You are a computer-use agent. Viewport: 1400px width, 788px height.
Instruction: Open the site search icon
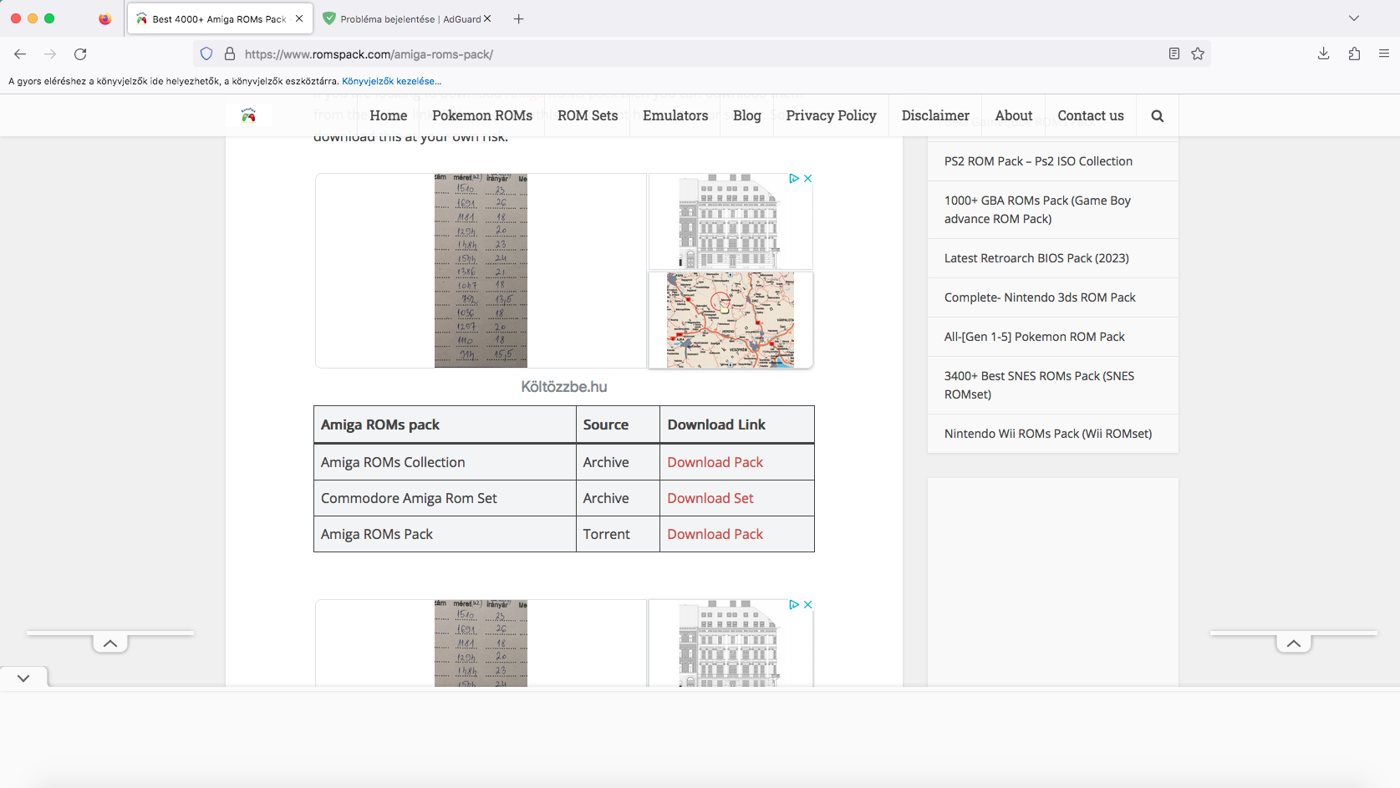pyautogui.click(x=1157, y=115)
